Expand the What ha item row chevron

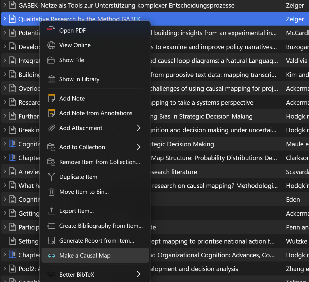point(5,185)
